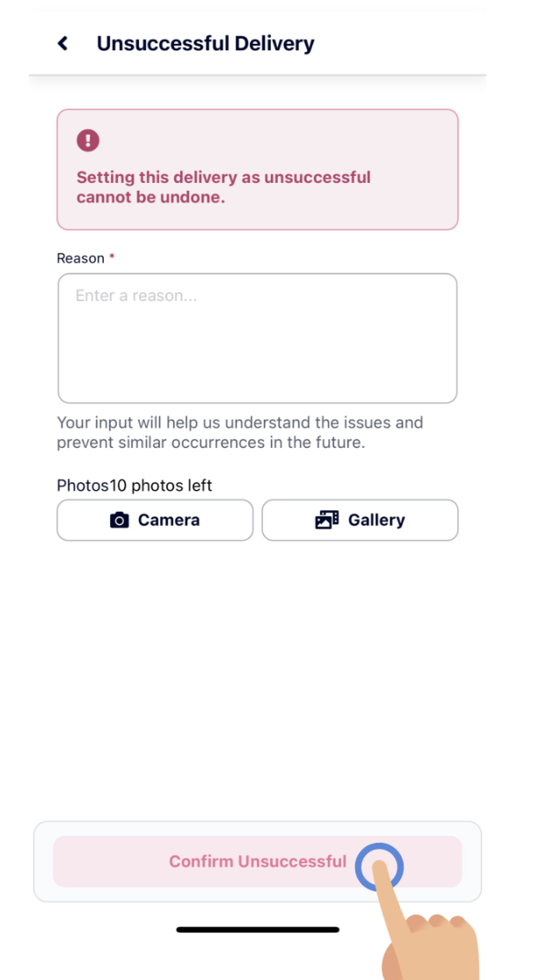Screen dimensions: 533x980
Task: Go back using the header arrow
Action: (62, 43)
